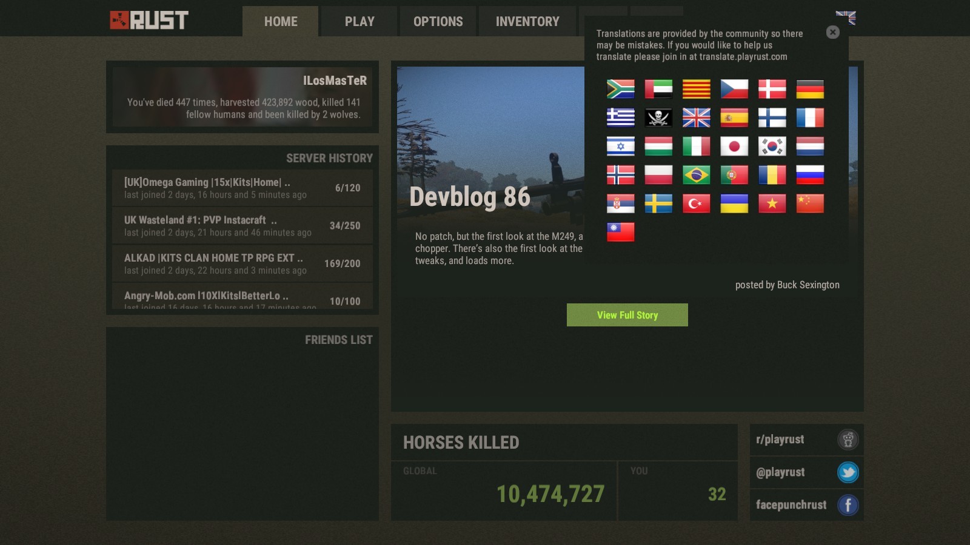Open the language selector flag in header

click(x=846, y=18)
